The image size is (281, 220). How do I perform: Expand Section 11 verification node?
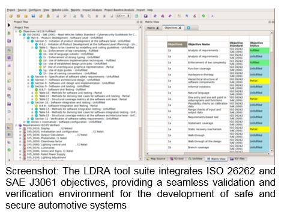tap(28, 119)
